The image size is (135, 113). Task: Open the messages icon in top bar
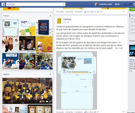(x=130, y=4)
